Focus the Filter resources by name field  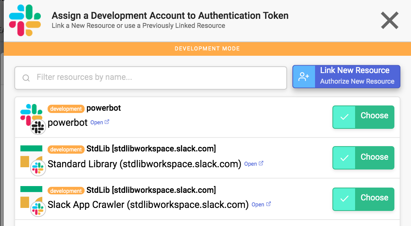pos(151,78)
